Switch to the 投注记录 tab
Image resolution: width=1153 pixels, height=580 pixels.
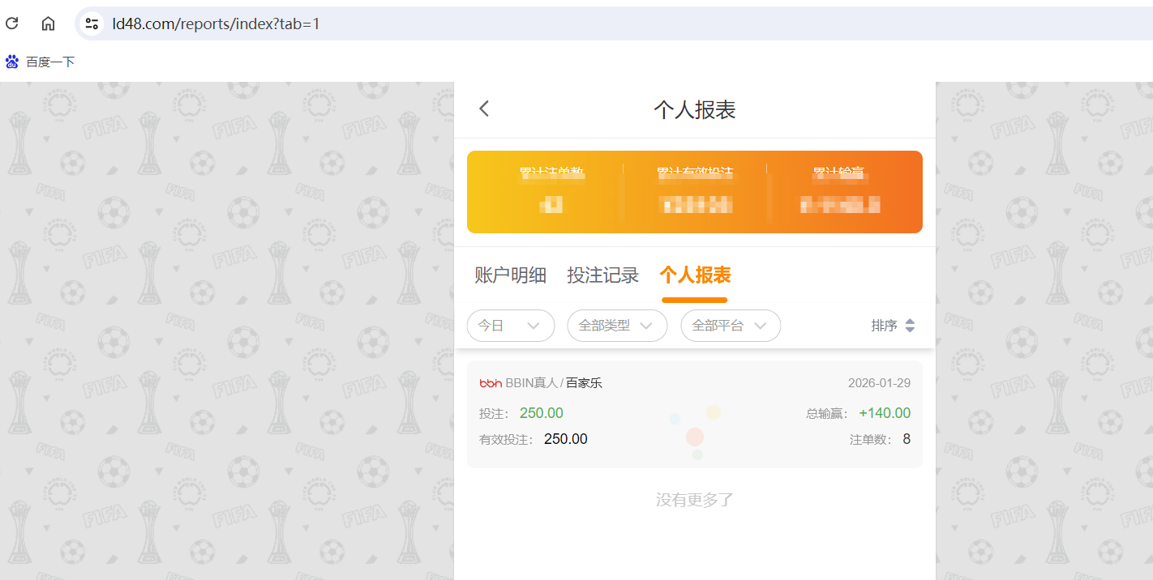click(x=603, y=275)
